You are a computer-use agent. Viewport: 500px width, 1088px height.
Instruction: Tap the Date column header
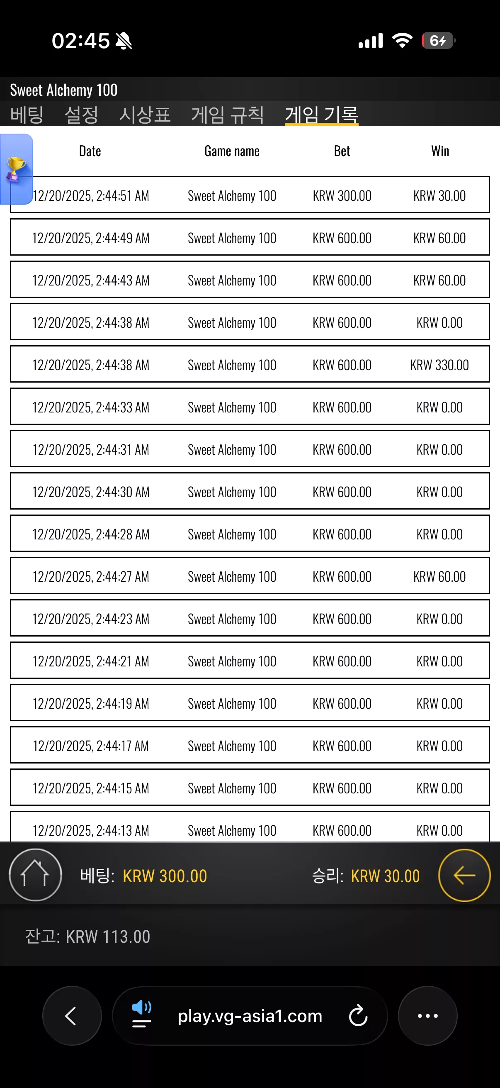coord(90,151)
